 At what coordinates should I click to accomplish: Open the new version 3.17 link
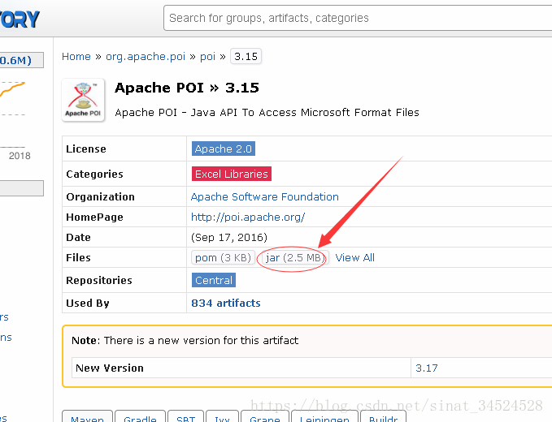426,368
